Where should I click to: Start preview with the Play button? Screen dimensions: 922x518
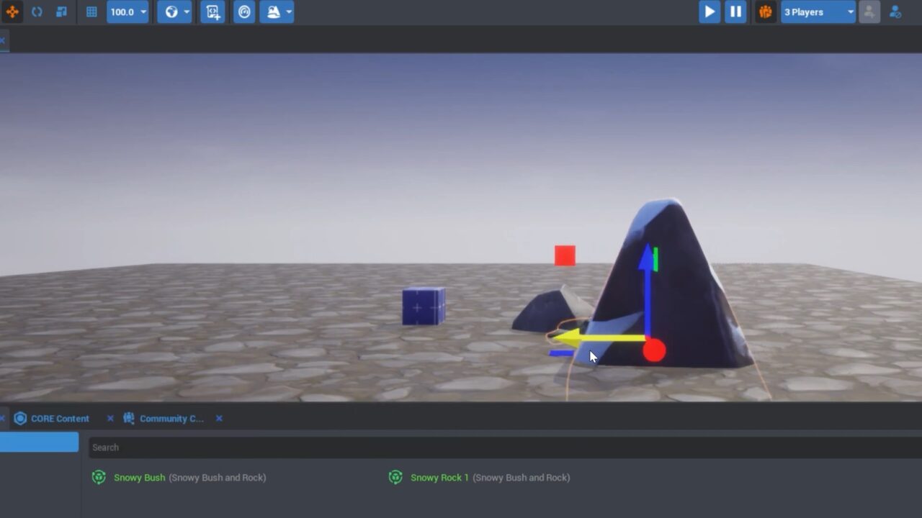710,12
